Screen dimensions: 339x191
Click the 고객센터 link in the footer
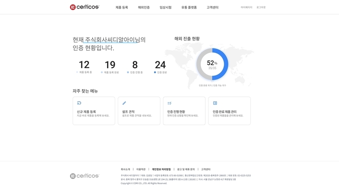tap(206, 170)
